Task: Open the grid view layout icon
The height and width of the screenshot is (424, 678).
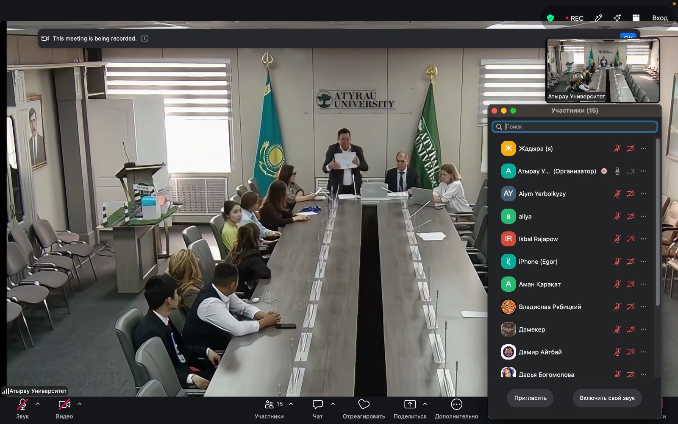Action: pyautogui.click(x=636, y=18)
